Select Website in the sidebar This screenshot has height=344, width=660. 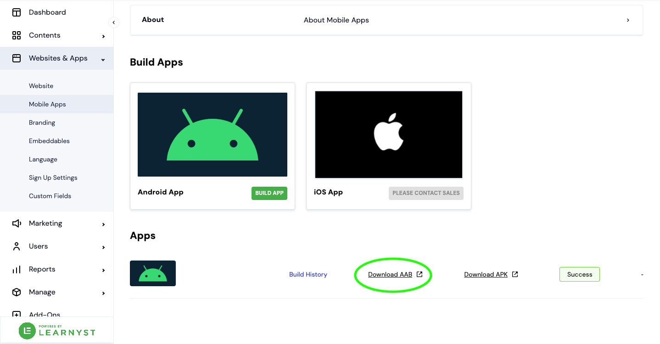(x=57, y=86)
